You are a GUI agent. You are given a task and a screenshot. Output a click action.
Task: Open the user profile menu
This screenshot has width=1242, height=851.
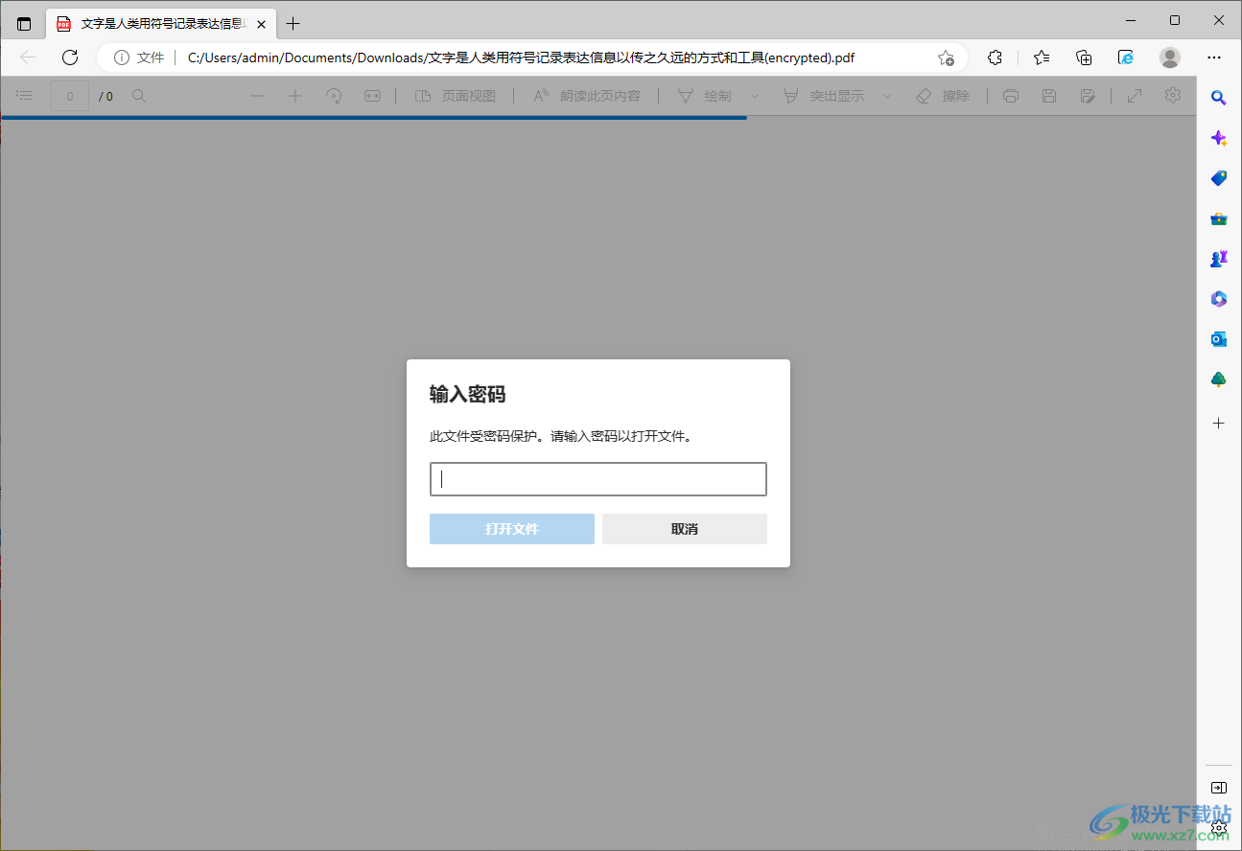click(1170, 57)
